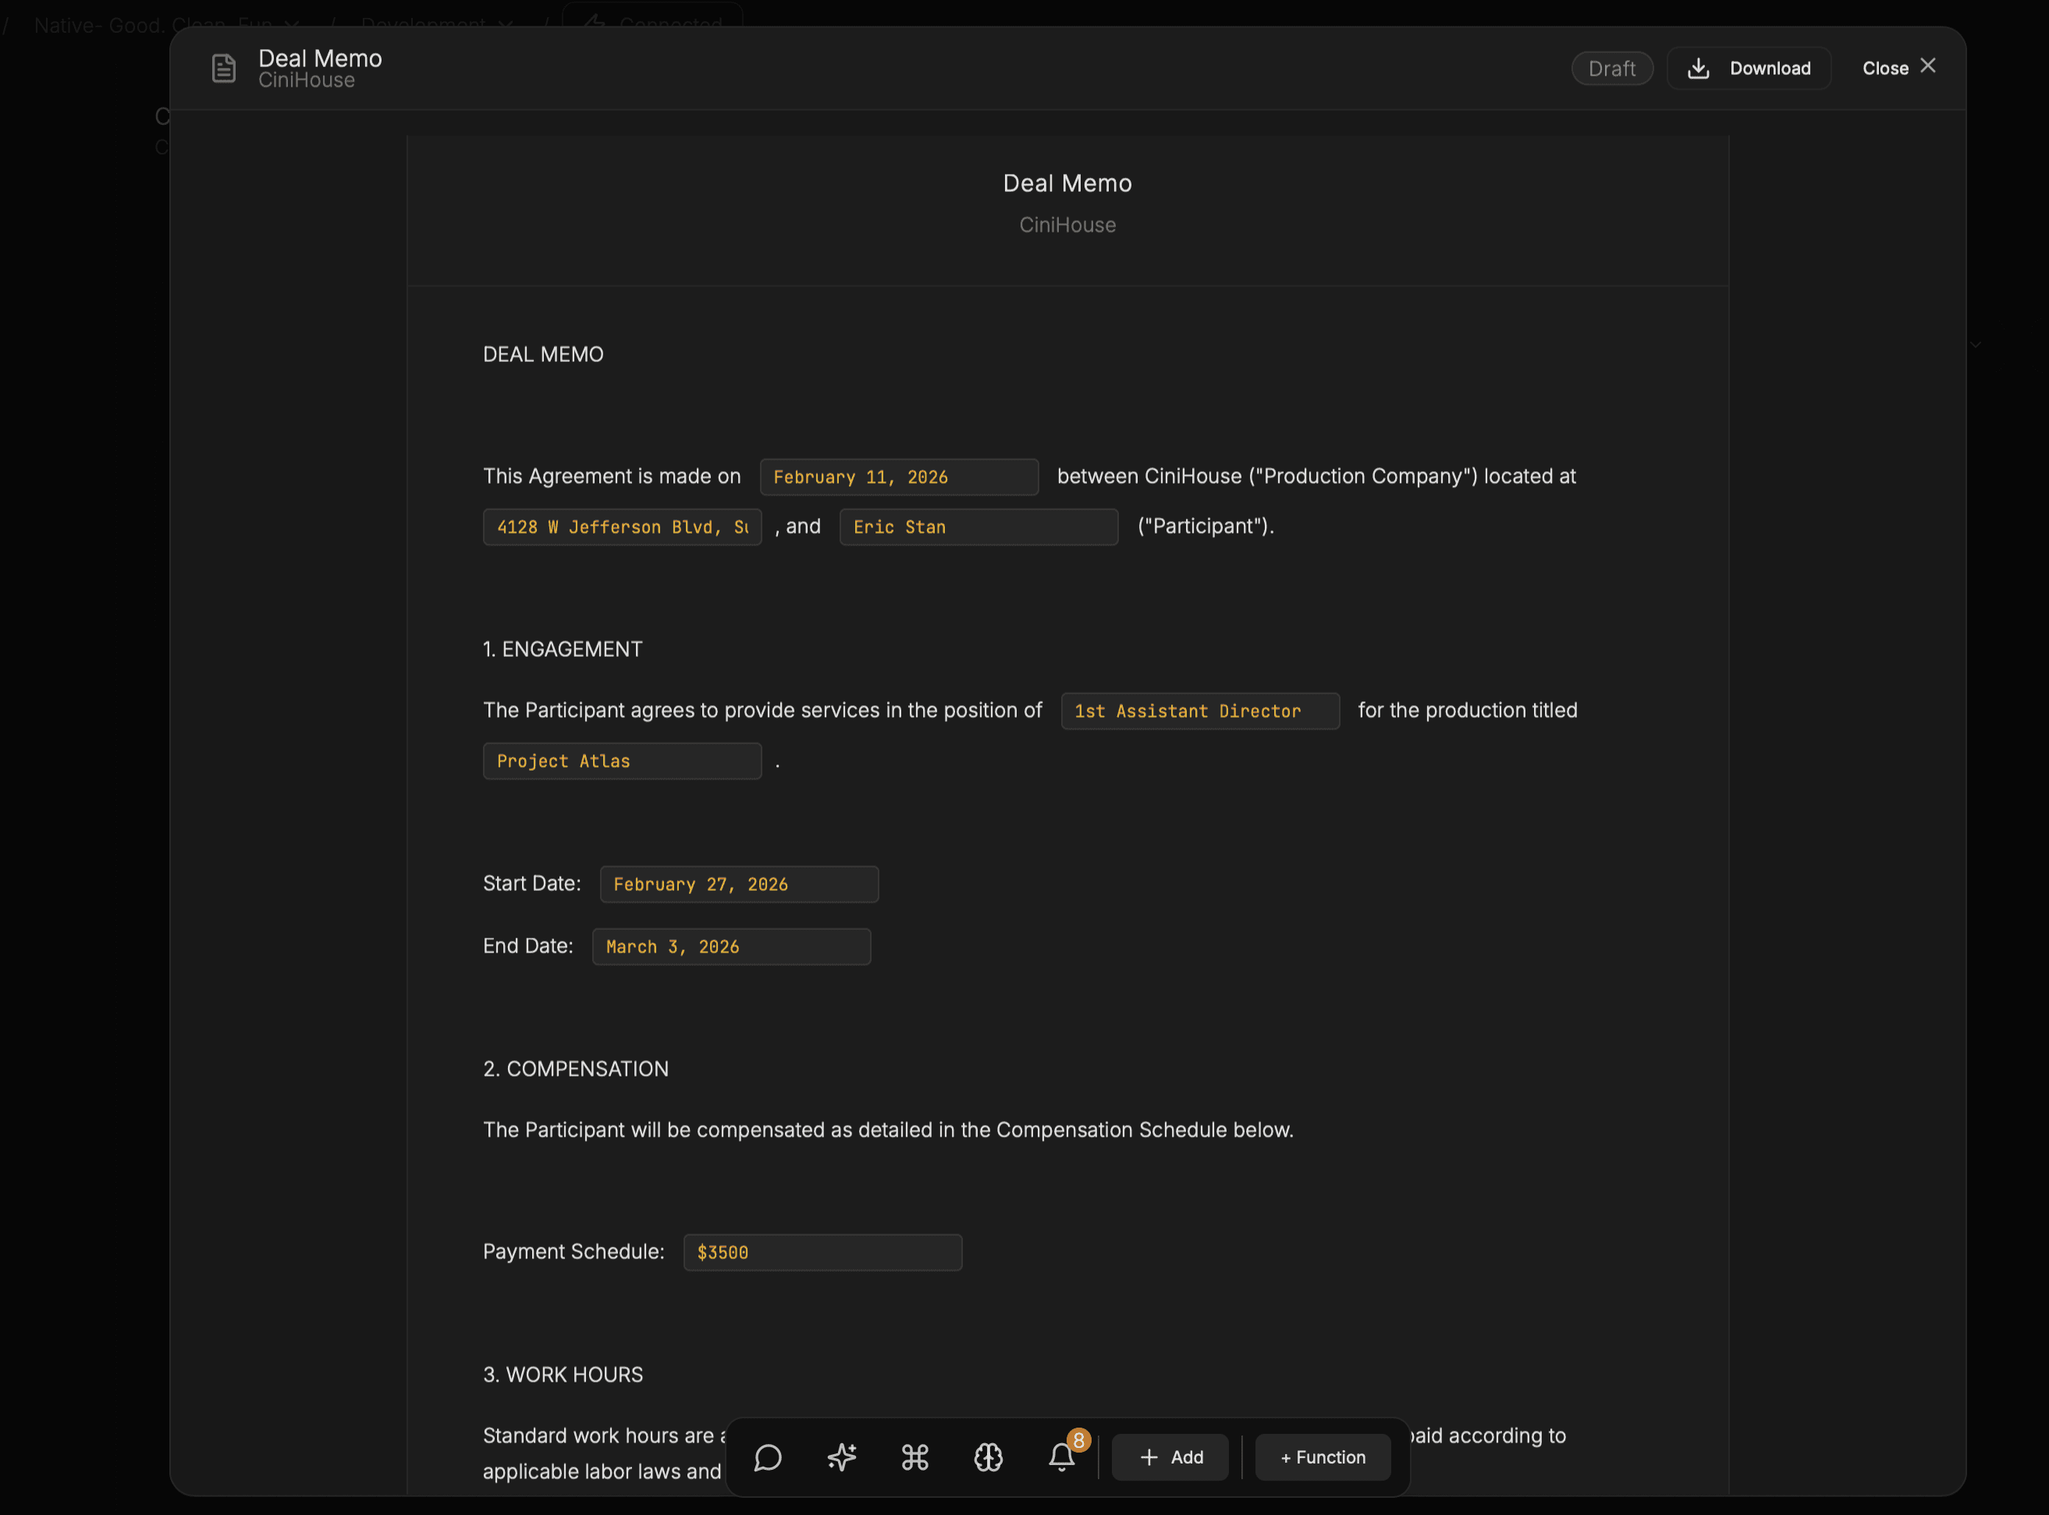Screen dimensions: 2049x1515
Task: Click the brain icon in the toolbar
Action: tap(988, 1457)
